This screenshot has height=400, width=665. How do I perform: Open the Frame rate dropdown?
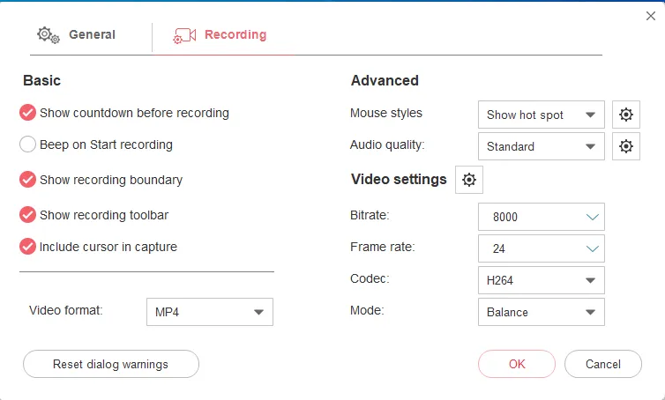541,248
